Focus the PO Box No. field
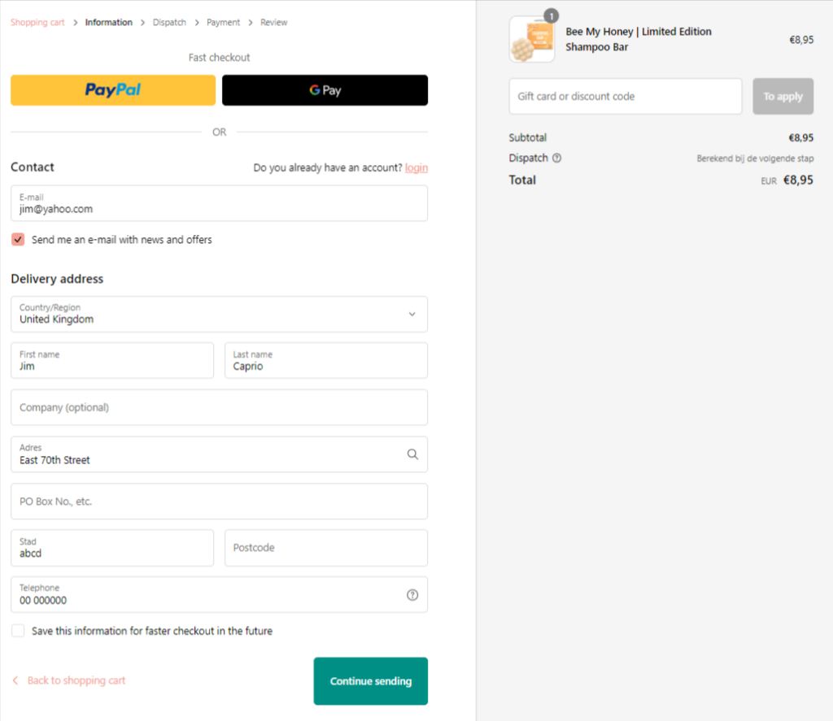 click(x=219, y=502)
